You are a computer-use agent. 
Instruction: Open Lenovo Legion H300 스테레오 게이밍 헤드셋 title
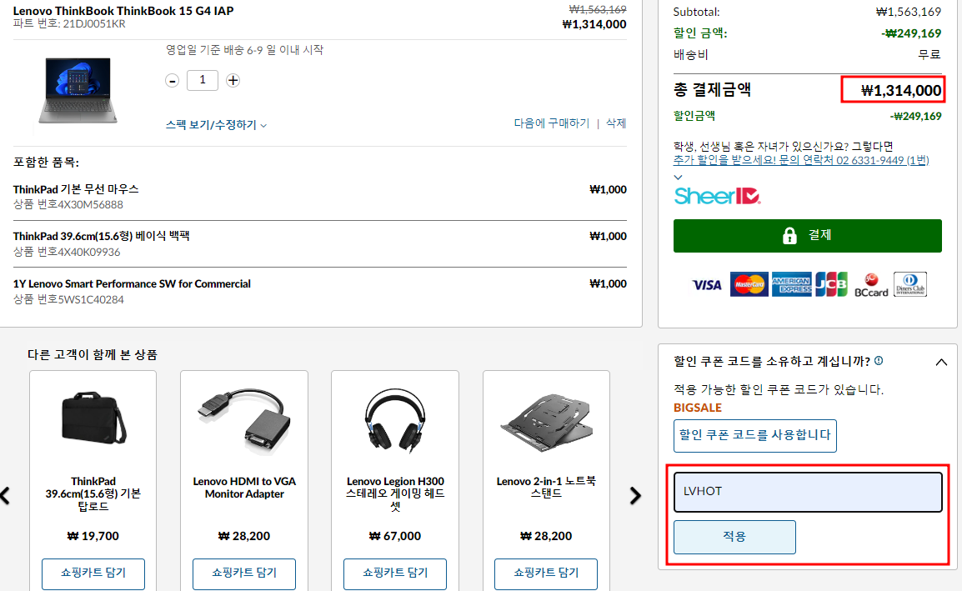395,494
